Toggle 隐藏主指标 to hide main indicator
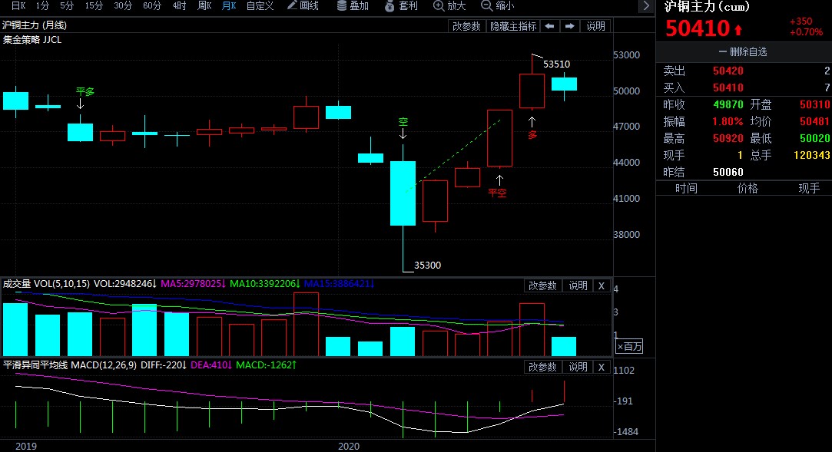 click(513, 26)
